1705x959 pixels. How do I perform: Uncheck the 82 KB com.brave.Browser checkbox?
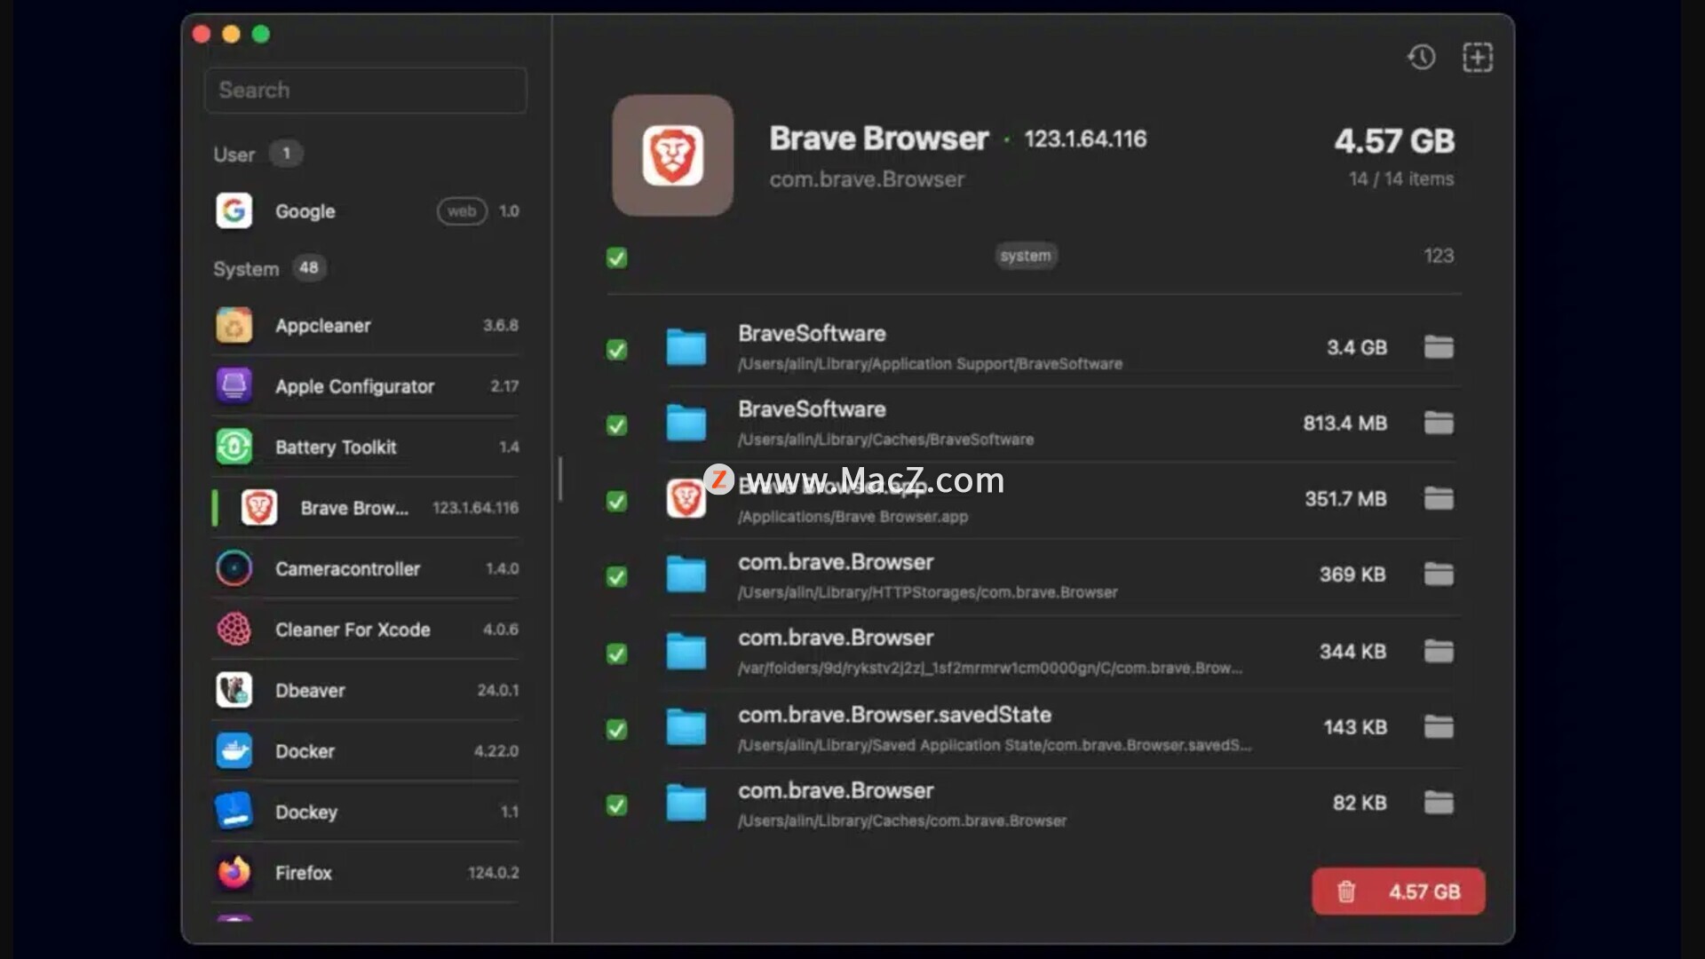coord(616,805)
